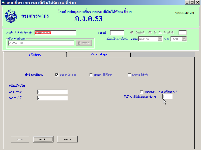The width and height of the screenshot is (201, 150).
Task: Check the มาตรา 69 ทวิ option
Action: tap(130, 75)
